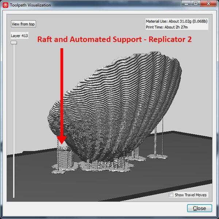Click the MakerWare icon in title bar
The height and width of the screenshot is (219, 219).
point(5,5)
